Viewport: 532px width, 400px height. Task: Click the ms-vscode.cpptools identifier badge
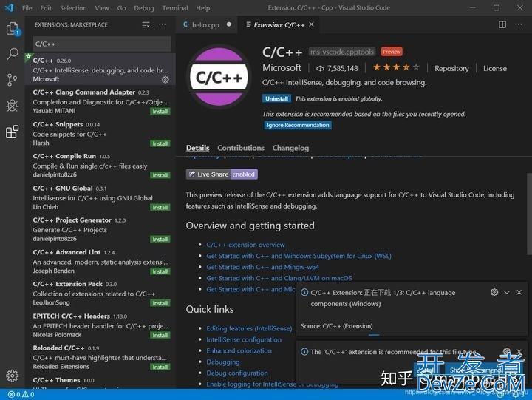pyautogui.click(x=342, y=52)
